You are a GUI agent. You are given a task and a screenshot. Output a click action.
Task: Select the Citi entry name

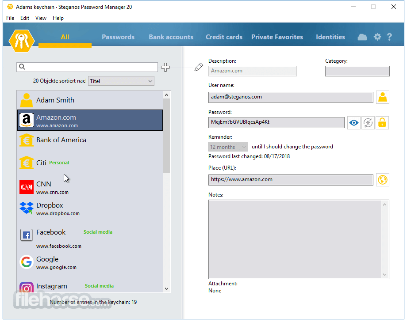pos(41,163)
